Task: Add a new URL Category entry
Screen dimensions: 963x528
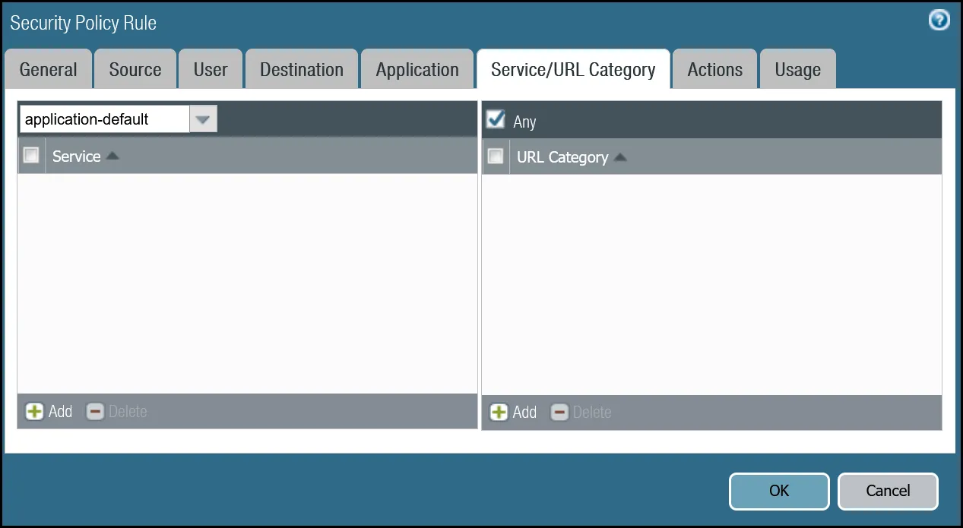Action: 513,412
